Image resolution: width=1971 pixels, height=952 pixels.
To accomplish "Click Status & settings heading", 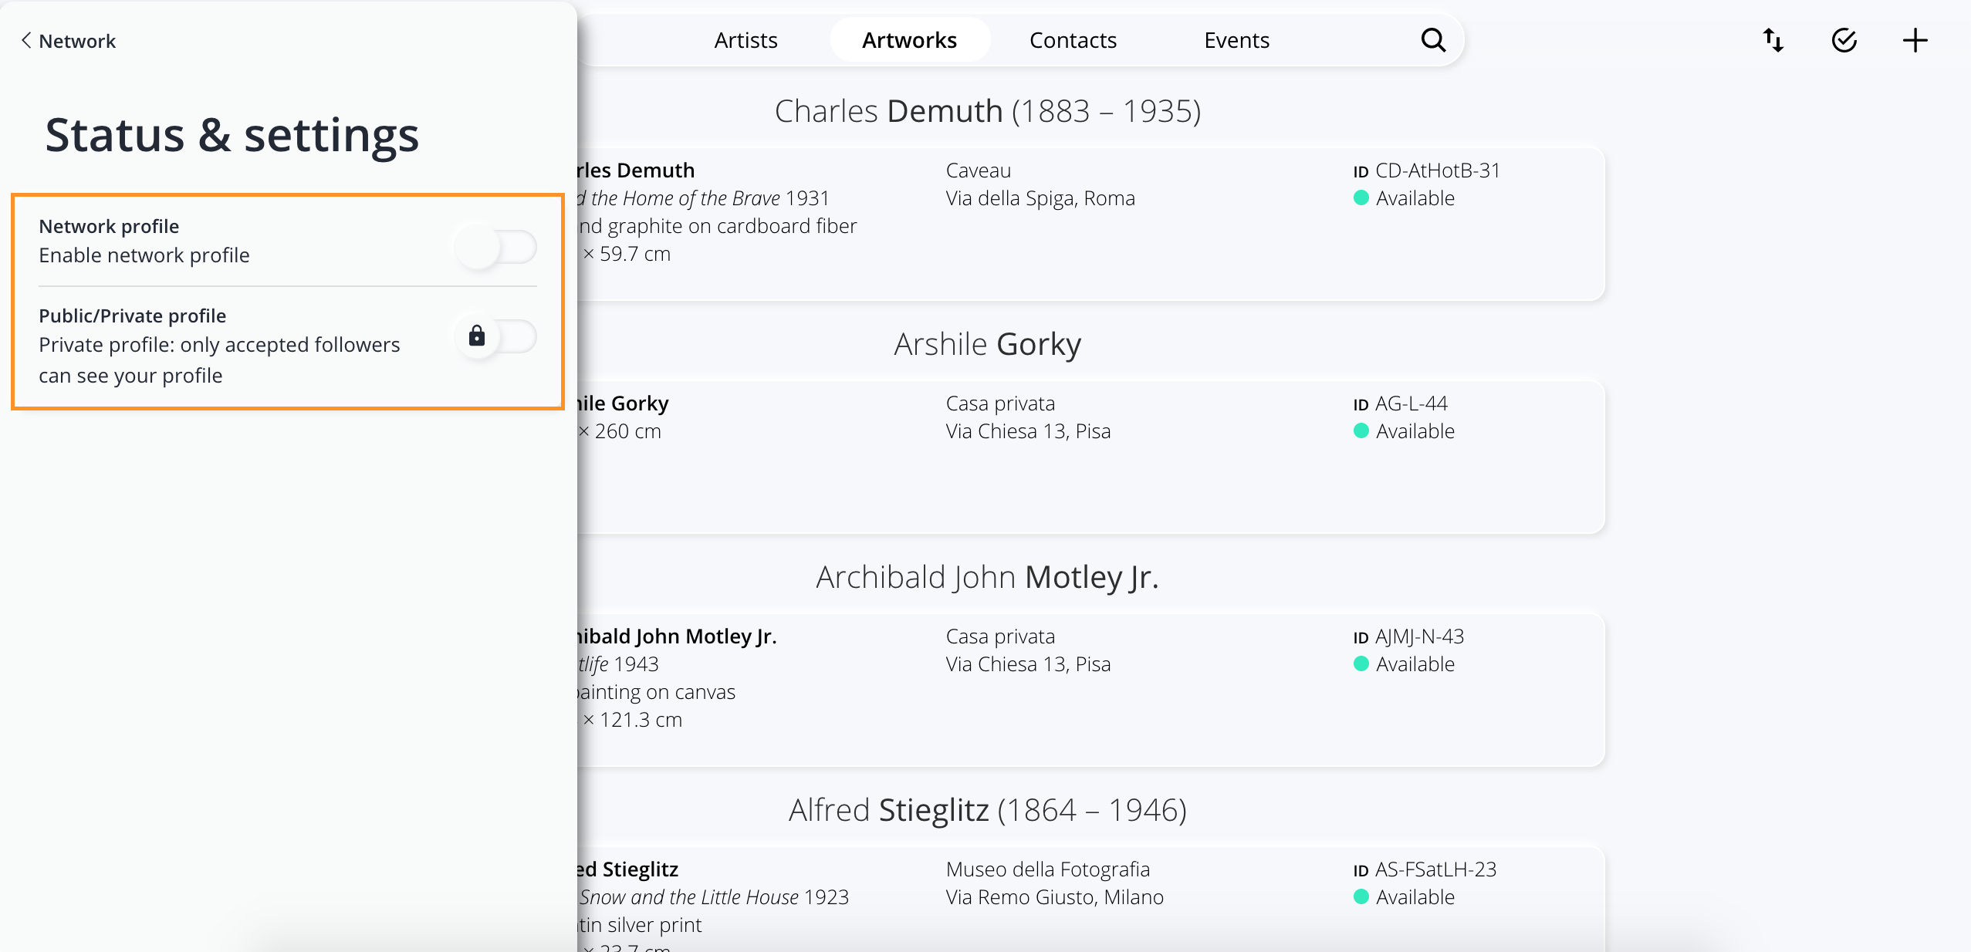I will [x=232, y=135].
